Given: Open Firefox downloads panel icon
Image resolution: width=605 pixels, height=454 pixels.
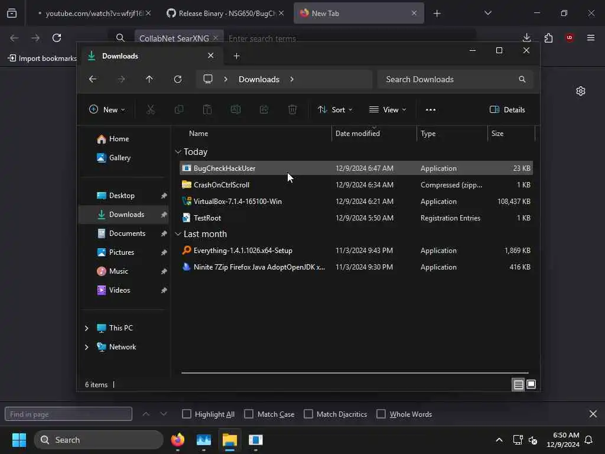Looking at the screenshot, I should point(526,37).
